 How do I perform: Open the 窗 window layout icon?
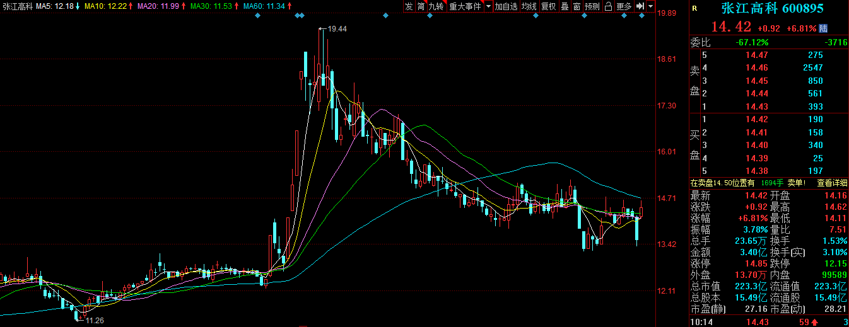(577, 6)
